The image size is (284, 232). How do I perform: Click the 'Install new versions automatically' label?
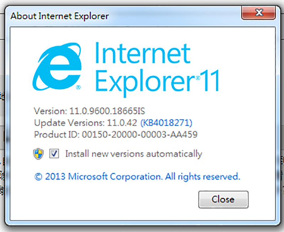click(134, 154)
